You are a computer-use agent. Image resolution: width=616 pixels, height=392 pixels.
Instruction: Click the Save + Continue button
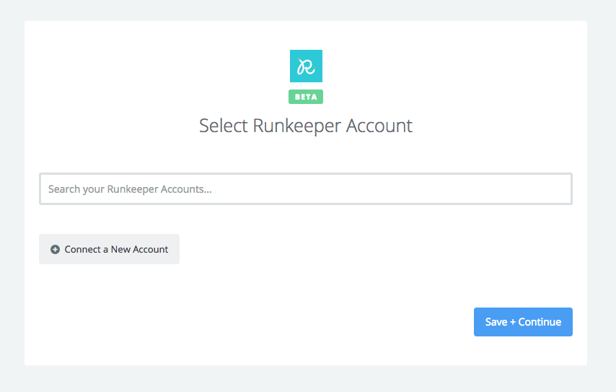[523, 322]
